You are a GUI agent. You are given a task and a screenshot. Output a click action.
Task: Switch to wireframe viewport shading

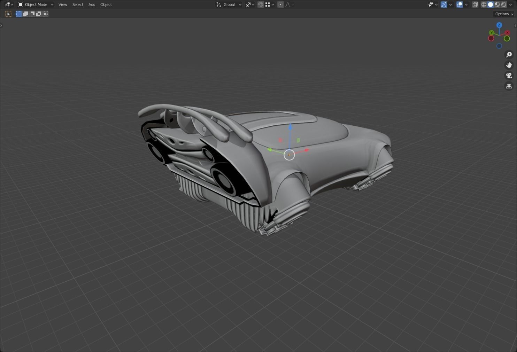click(x=484, y=5)
